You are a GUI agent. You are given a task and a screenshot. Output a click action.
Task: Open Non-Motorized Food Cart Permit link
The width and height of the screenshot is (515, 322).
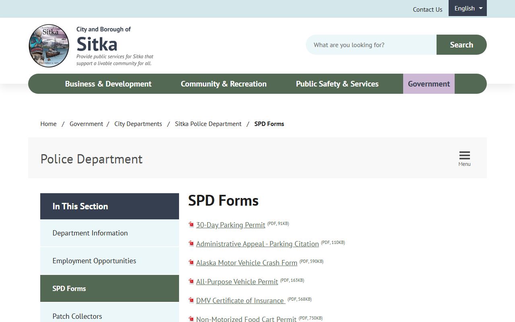point(246,319)
